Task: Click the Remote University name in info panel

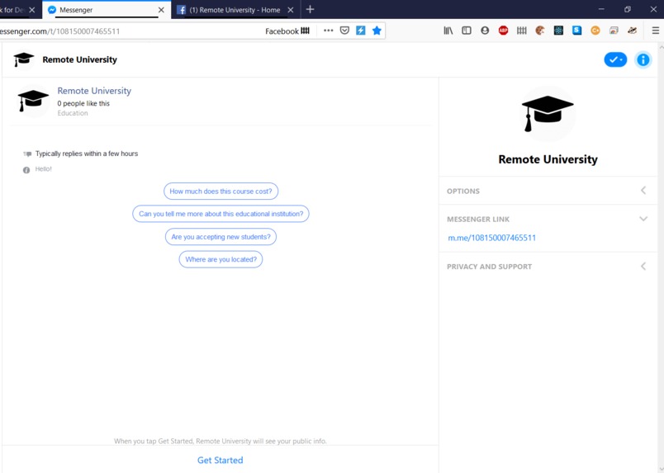Action: point(548,159)
